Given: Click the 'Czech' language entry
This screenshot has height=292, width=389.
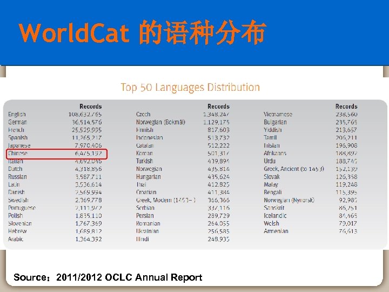Looking at the screenshot, I should pos(143,114).
